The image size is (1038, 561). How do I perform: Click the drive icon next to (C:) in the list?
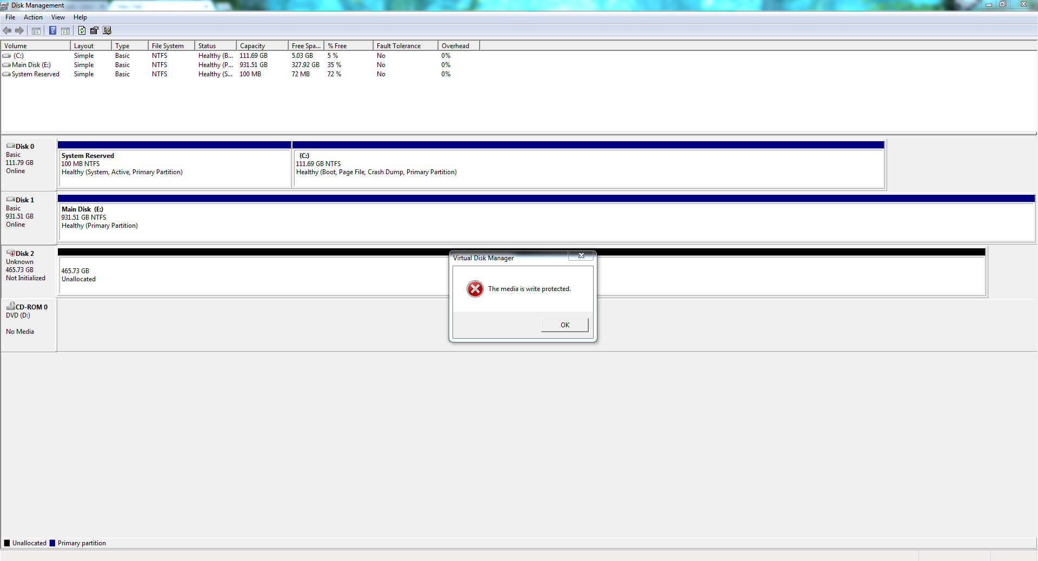[6, 56]
